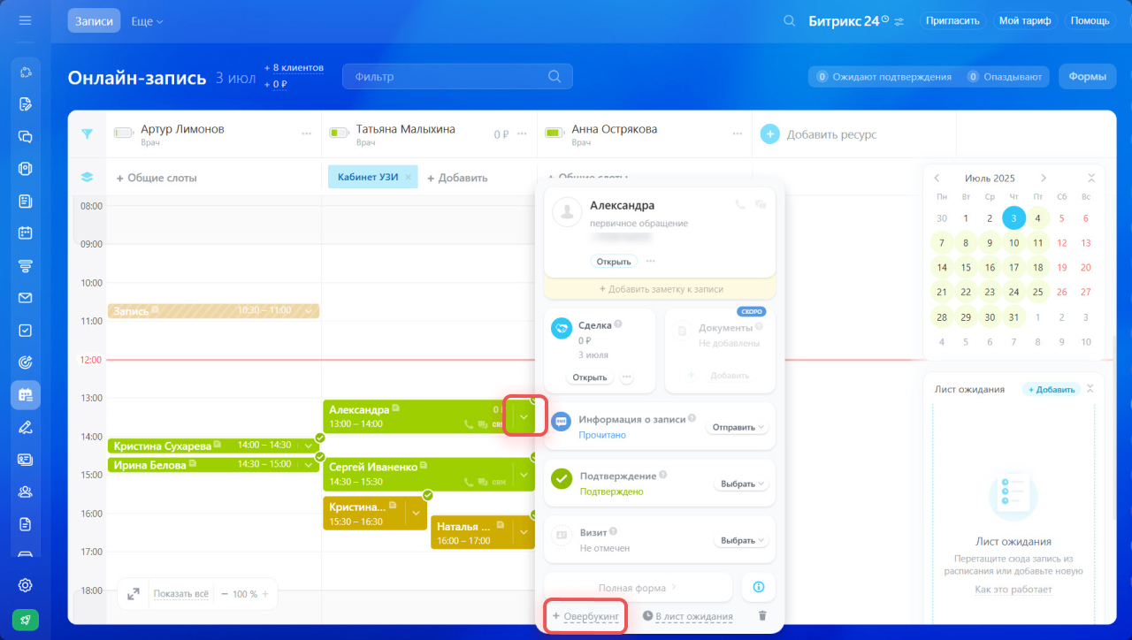Click the fullscreen expand arrows icon
The image size is (1132, 640).
tap(134, 594)
